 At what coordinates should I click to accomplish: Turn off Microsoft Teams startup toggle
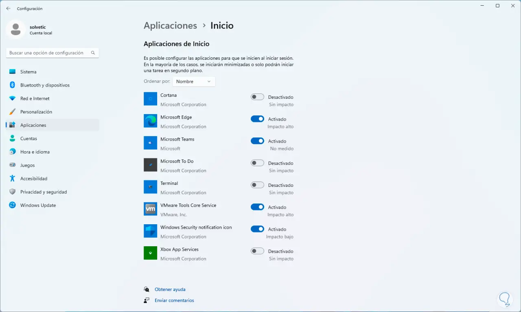257,141
